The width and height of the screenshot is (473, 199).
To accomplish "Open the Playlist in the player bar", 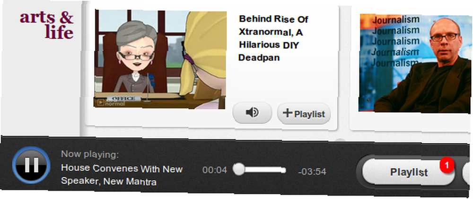I will pyautogui.click(x=409, y=172).
